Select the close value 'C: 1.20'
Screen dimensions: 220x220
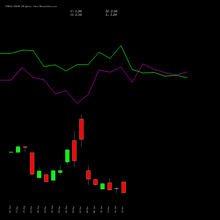pyautogui.click(x=76, y=11)
